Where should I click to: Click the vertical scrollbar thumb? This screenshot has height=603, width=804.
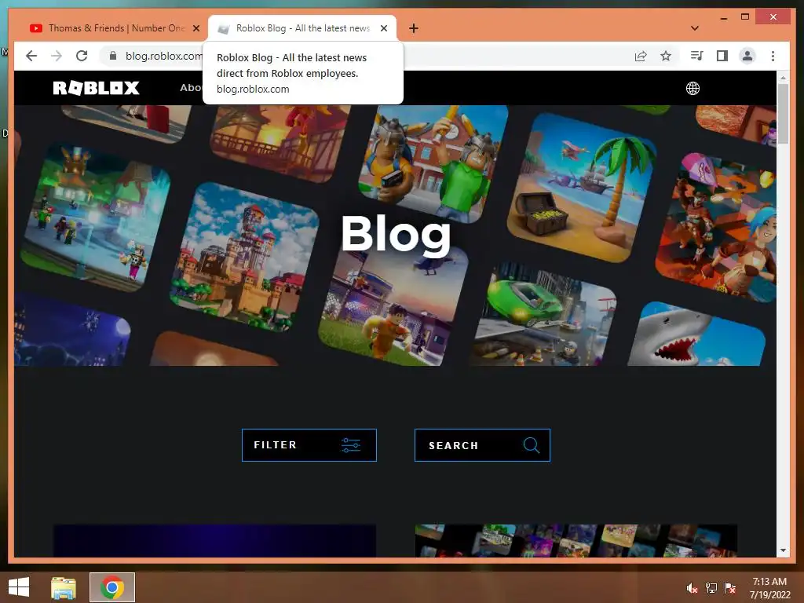pos(783,114)
